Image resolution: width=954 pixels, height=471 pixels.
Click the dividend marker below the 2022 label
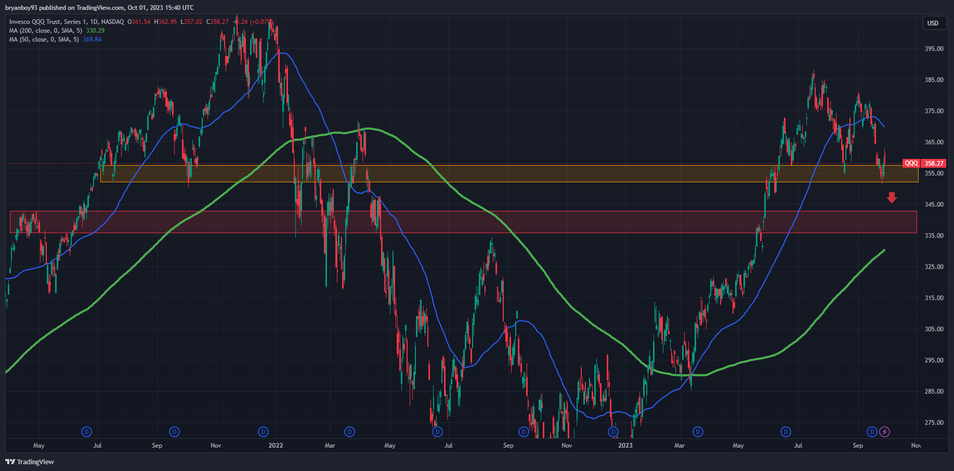(264, 432)
